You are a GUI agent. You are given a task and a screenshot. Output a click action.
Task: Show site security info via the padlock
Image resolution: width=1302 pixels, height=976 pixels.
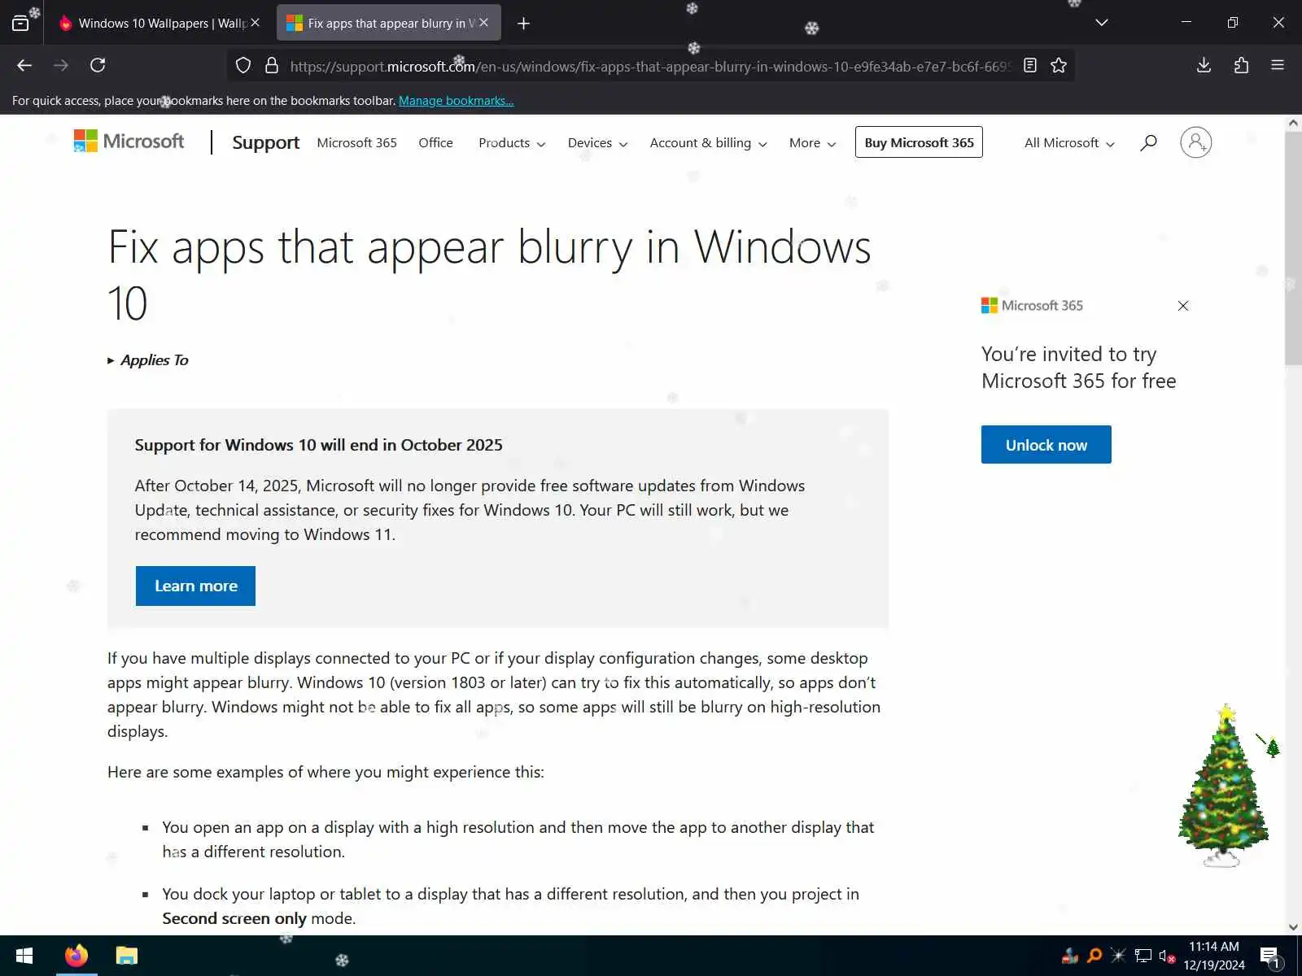pyautogui.click(x=272, y=66)
